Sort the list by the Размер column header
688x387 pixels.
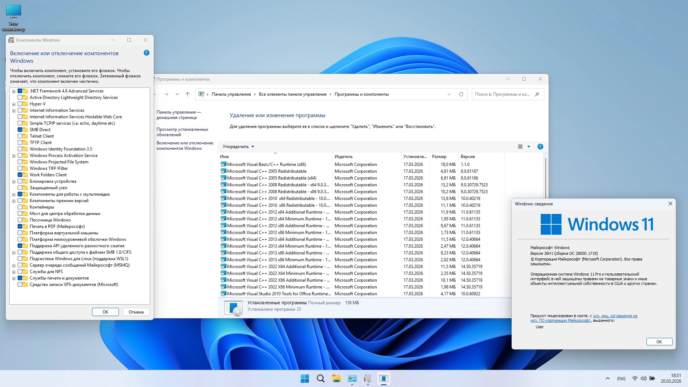439,157
